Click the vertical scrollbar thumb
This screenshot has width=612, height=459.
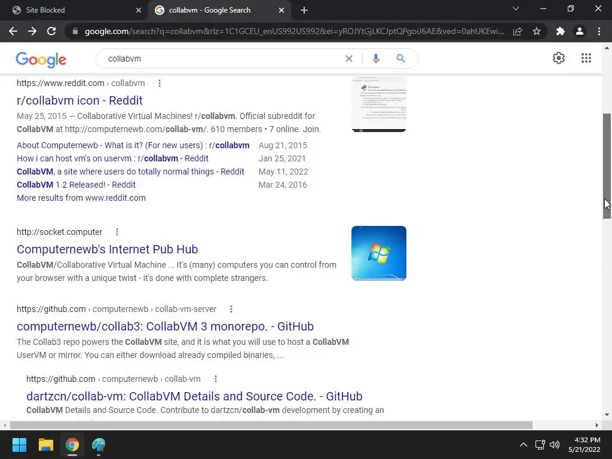[607, 166]
